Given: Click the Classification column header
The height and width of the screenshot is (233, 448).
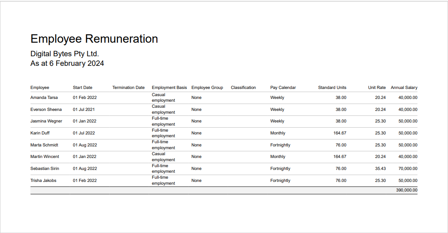Looking at the screenshot, I should pyautogui.click(x=243, y=88).
